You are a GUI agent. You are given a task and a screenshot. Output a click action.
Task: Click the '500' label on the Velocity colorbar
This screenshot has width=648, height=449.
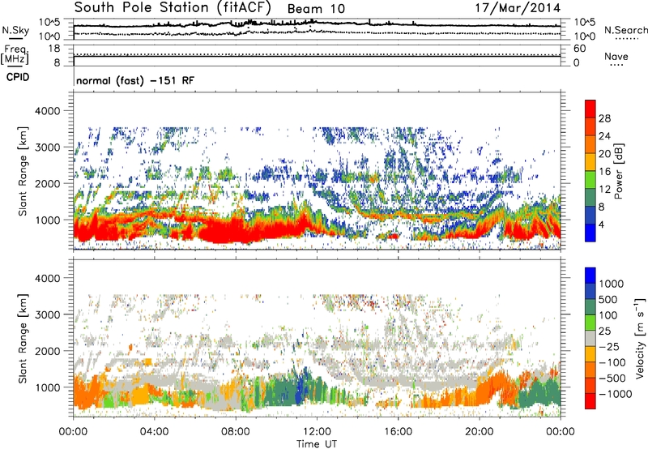click(608, 300)
